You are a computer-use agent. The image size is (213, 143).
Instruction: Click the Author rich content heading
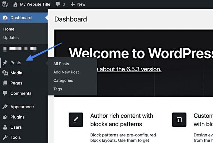pyautogui.click(x=122, y=120)
